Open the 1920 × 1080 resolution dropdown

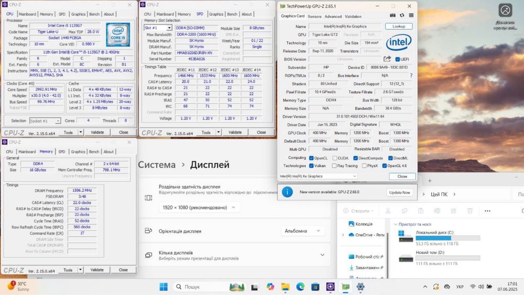click(x=199, y=207)
